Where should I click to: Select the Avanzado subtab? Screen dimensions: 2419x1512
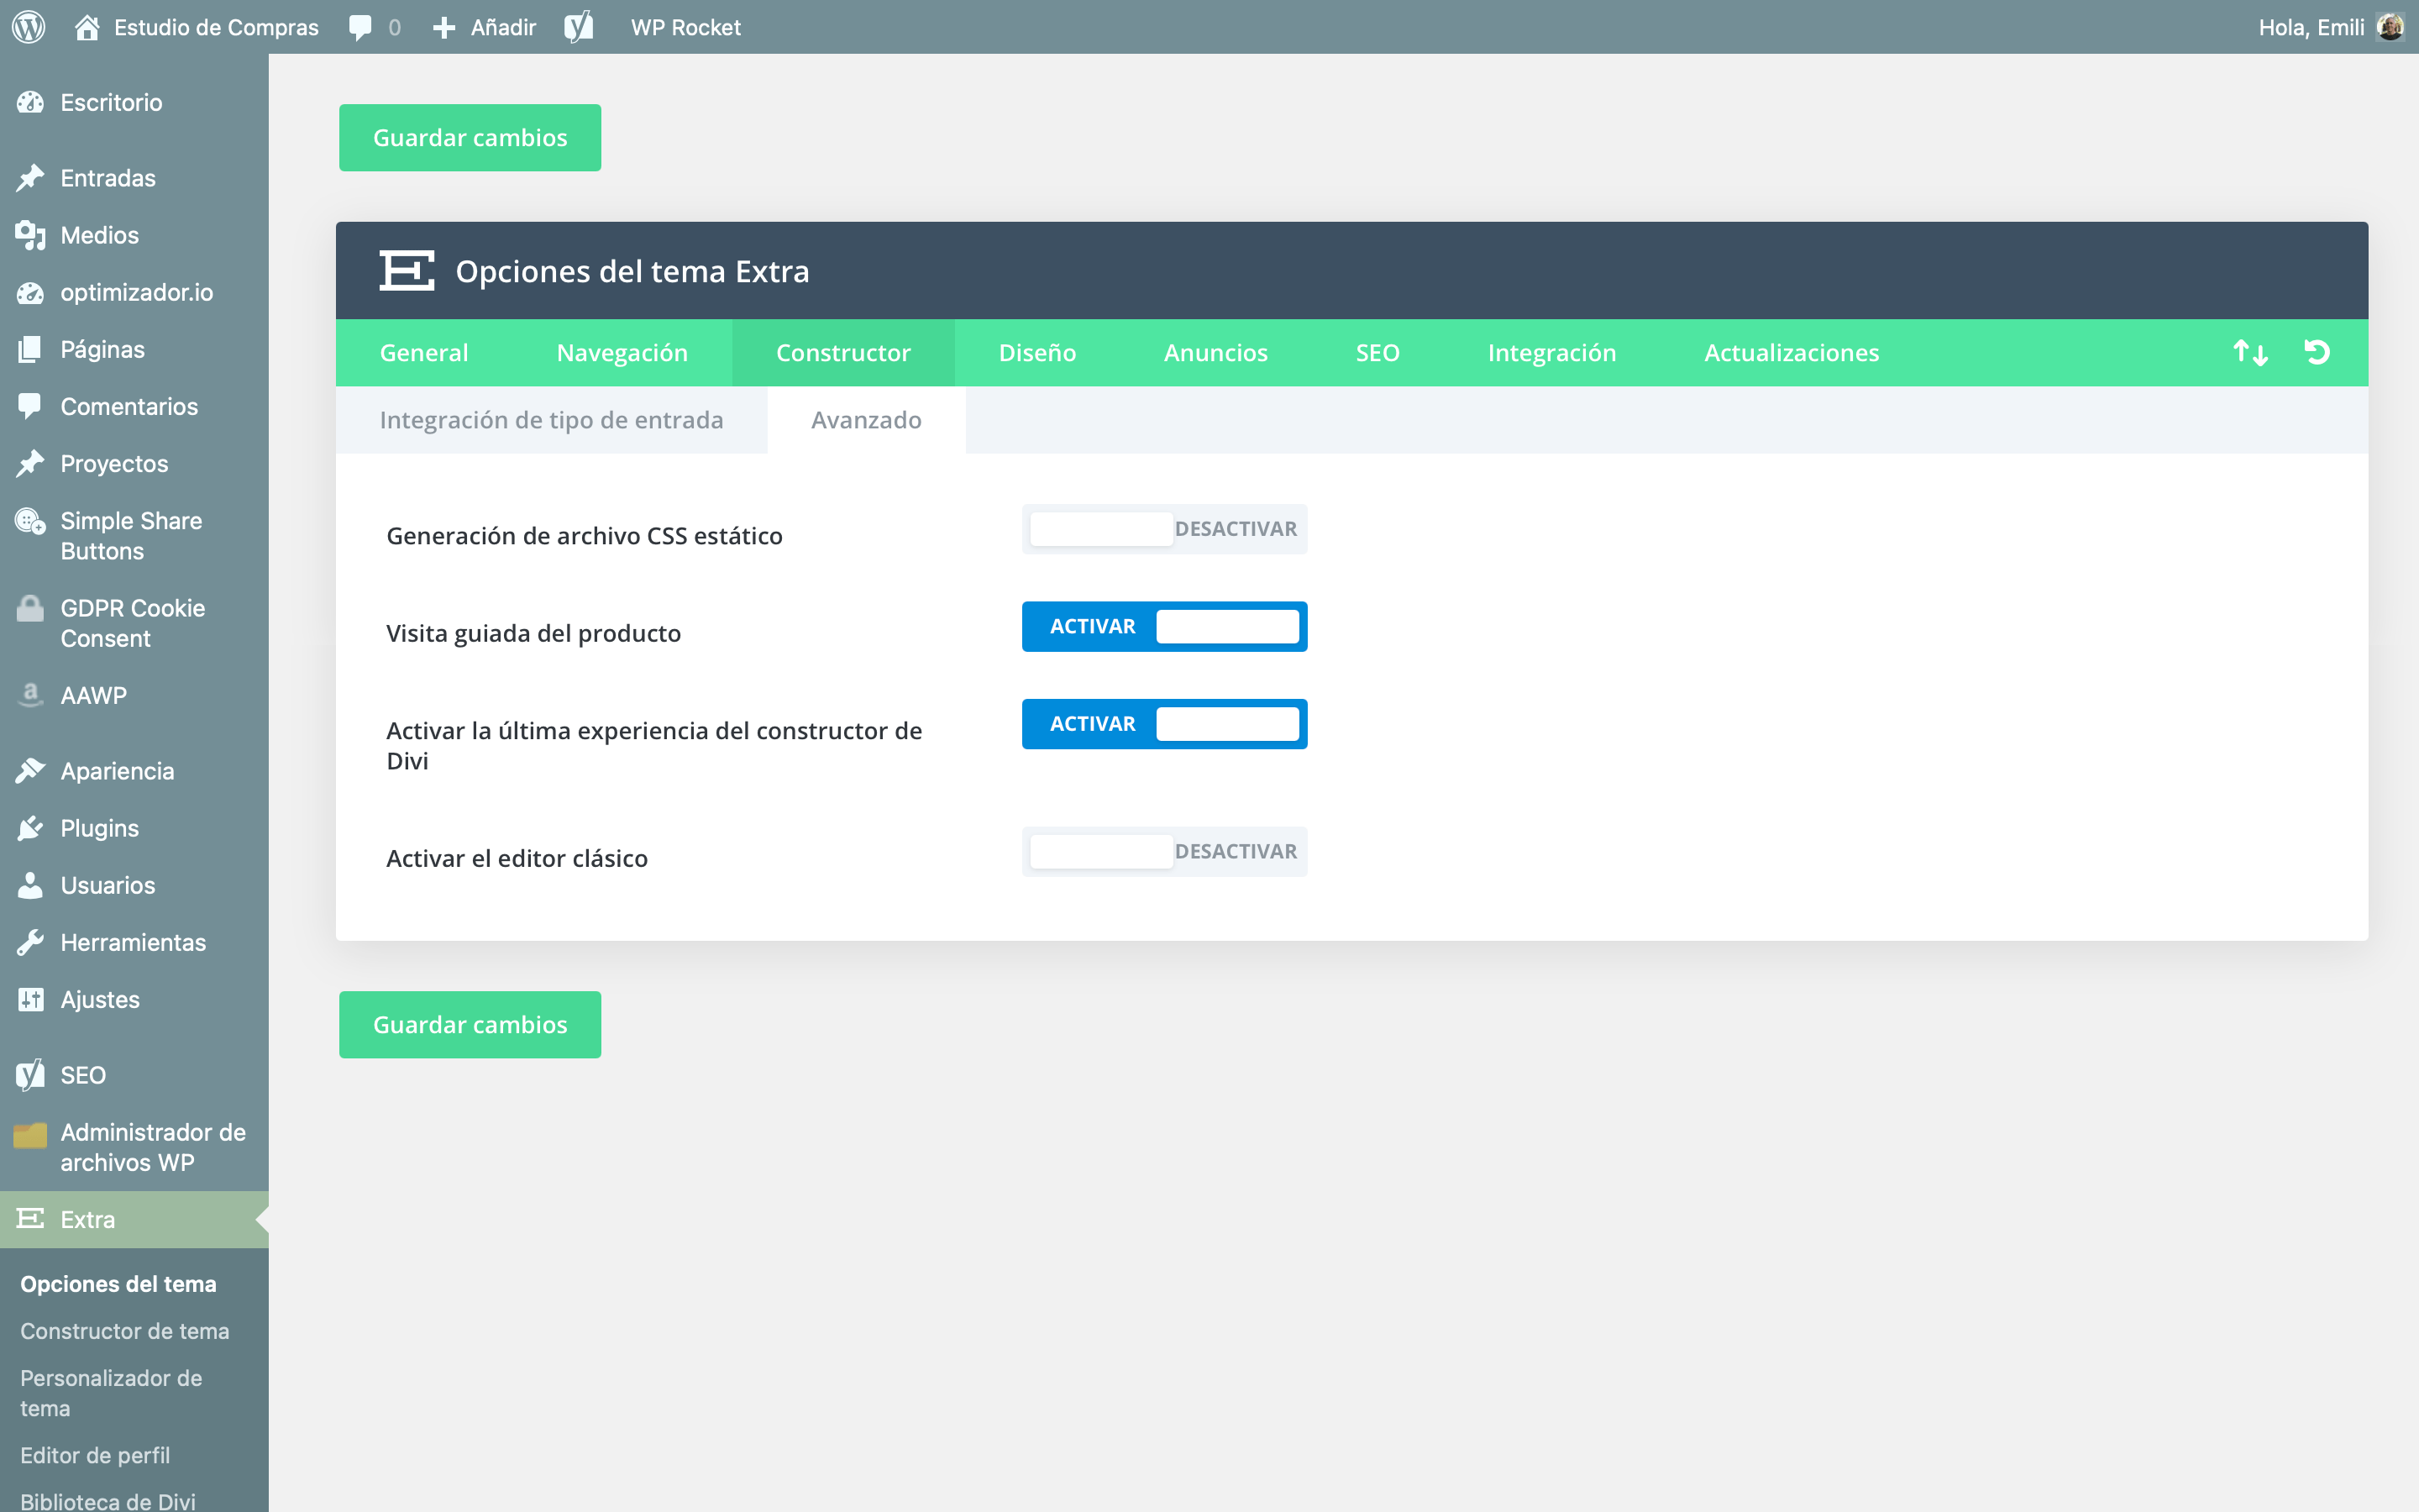[866, 420]
